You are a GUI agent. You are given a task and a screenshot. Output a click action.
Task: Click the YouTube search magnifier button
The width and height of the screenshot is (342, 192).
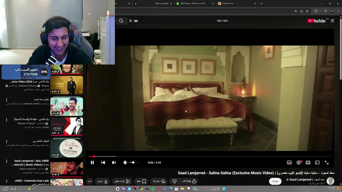121,21
